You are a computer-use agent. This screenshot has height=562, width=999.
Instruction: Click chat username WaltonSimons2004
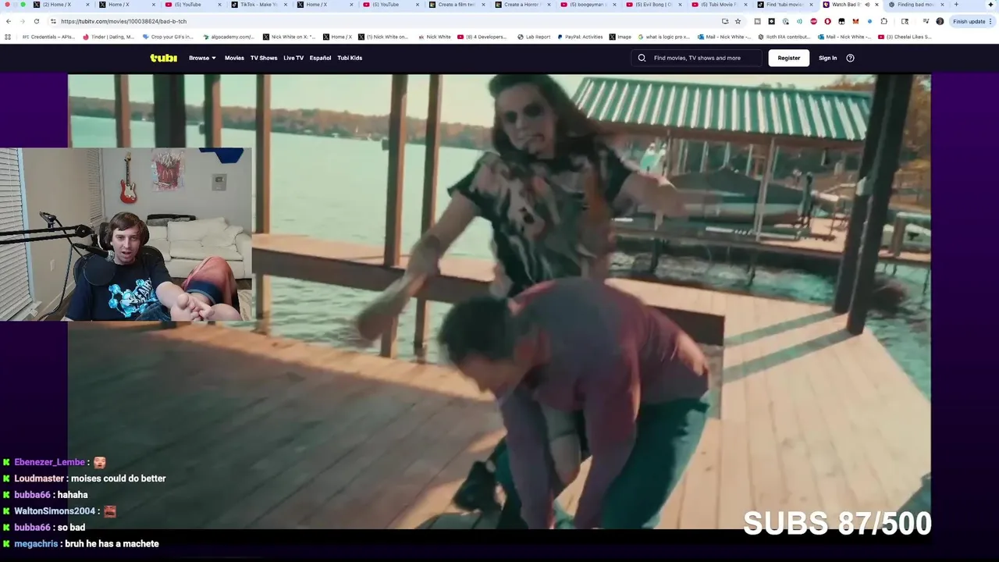point(55,511)
